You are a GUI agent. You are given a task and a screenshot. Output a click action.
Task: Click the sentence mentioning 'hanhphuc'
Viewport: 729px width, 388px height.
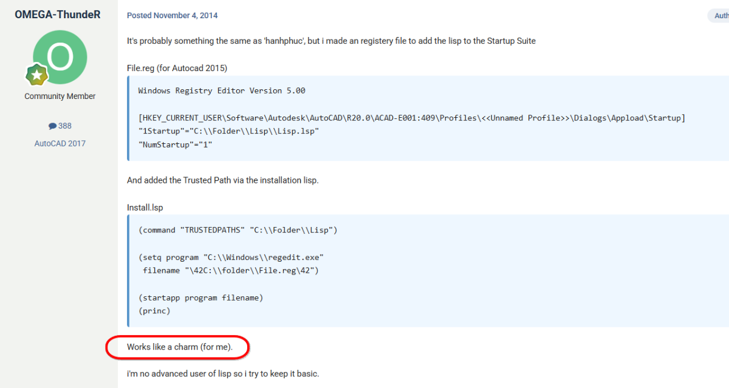(x=331, y=41)
